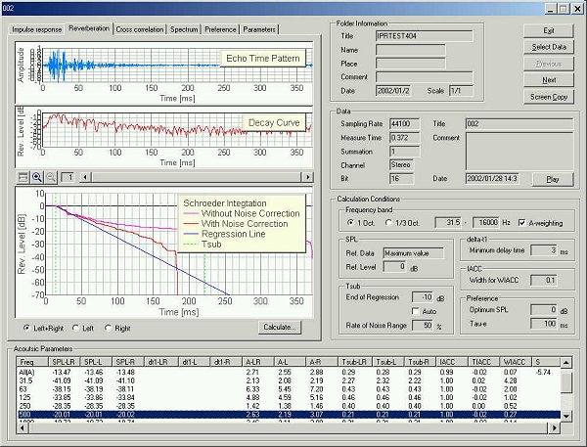Viewport: 587px width, 447px height.
Task: Click table vertical scrollbar down arrow
Action: coord(566,416)
